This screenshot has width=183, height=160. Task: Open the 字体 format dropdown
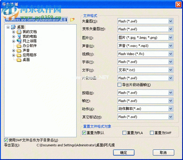click(x=170, y=62)
